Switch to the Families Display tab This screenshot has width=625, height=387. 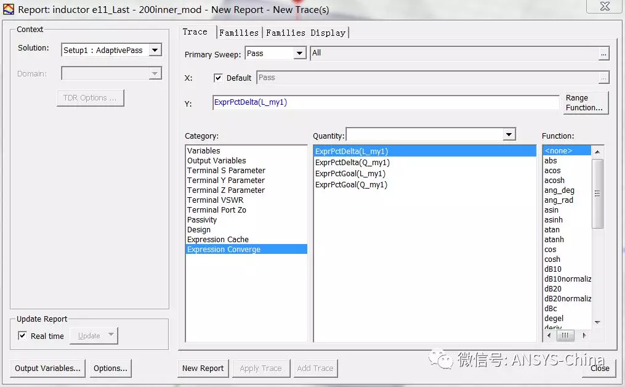(305, 33)
